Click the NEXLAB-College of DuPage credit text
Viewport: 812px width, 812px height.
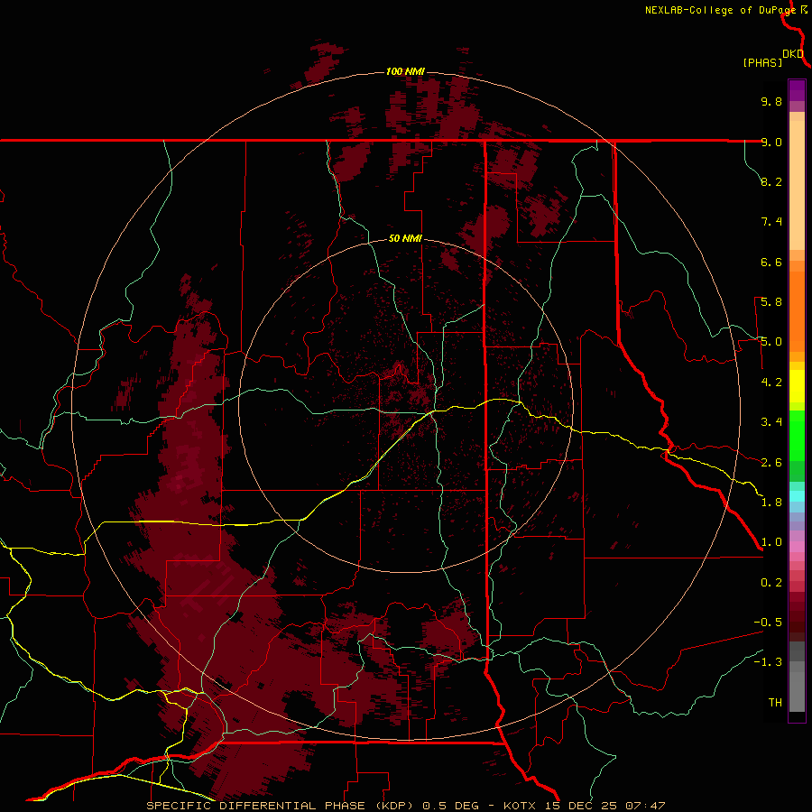click(x=720, y=10)
